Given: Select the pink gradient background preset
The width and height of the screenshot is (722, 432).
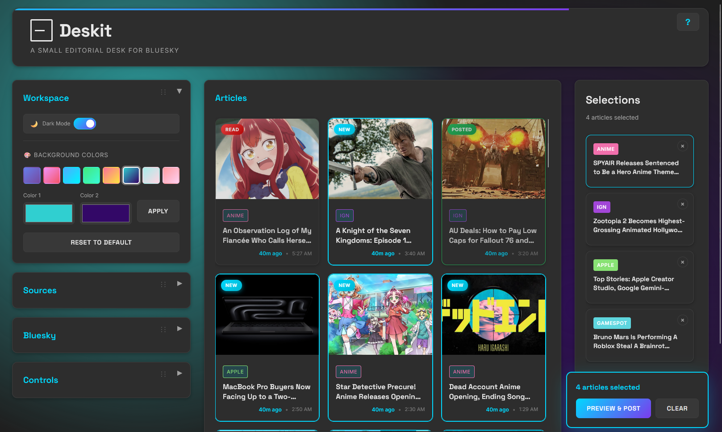Looking at the screenshot, I should pos(52,175).
